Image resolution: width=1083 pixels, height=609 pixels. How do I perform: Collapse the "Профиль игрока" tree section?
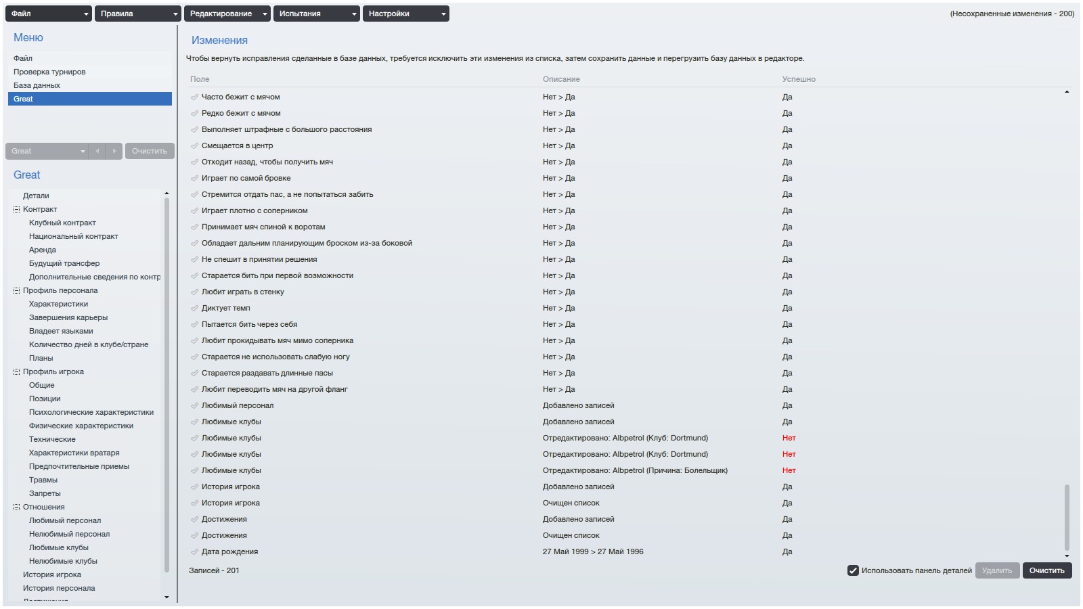click(17, 371)
